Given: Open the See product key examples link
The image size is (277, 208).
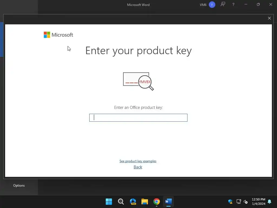Looking at the screenshot, I should (138, 161).
